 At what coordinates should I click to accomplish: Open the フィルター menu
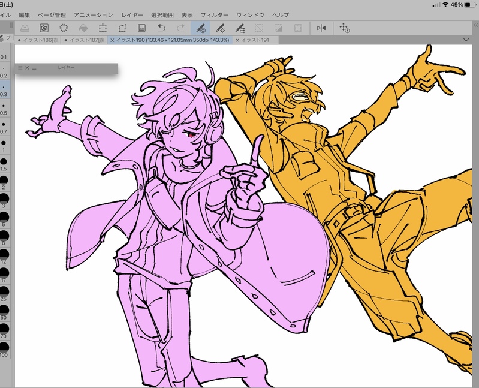pyautogui.click(x=213, y=14)
